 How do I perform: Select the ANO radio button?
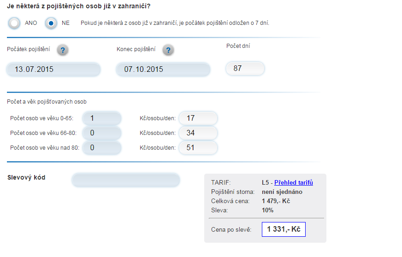pos(14,23)
